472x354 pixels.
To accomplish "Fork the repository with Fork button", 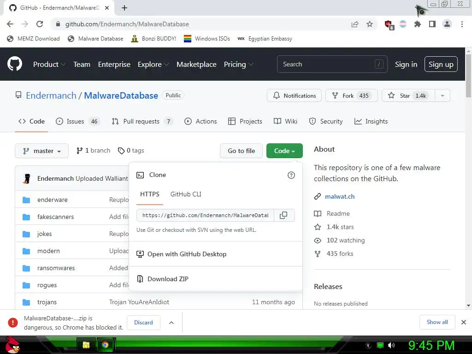I will 351,95.
